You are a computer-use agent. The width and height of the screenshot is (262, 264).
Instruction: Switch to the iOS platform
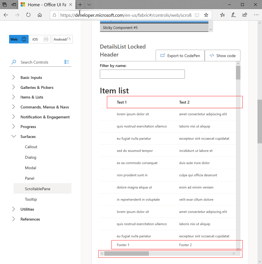tap(40, 39)
